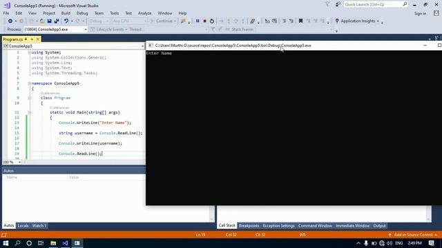Open the Build menu

tap(66, 13)
